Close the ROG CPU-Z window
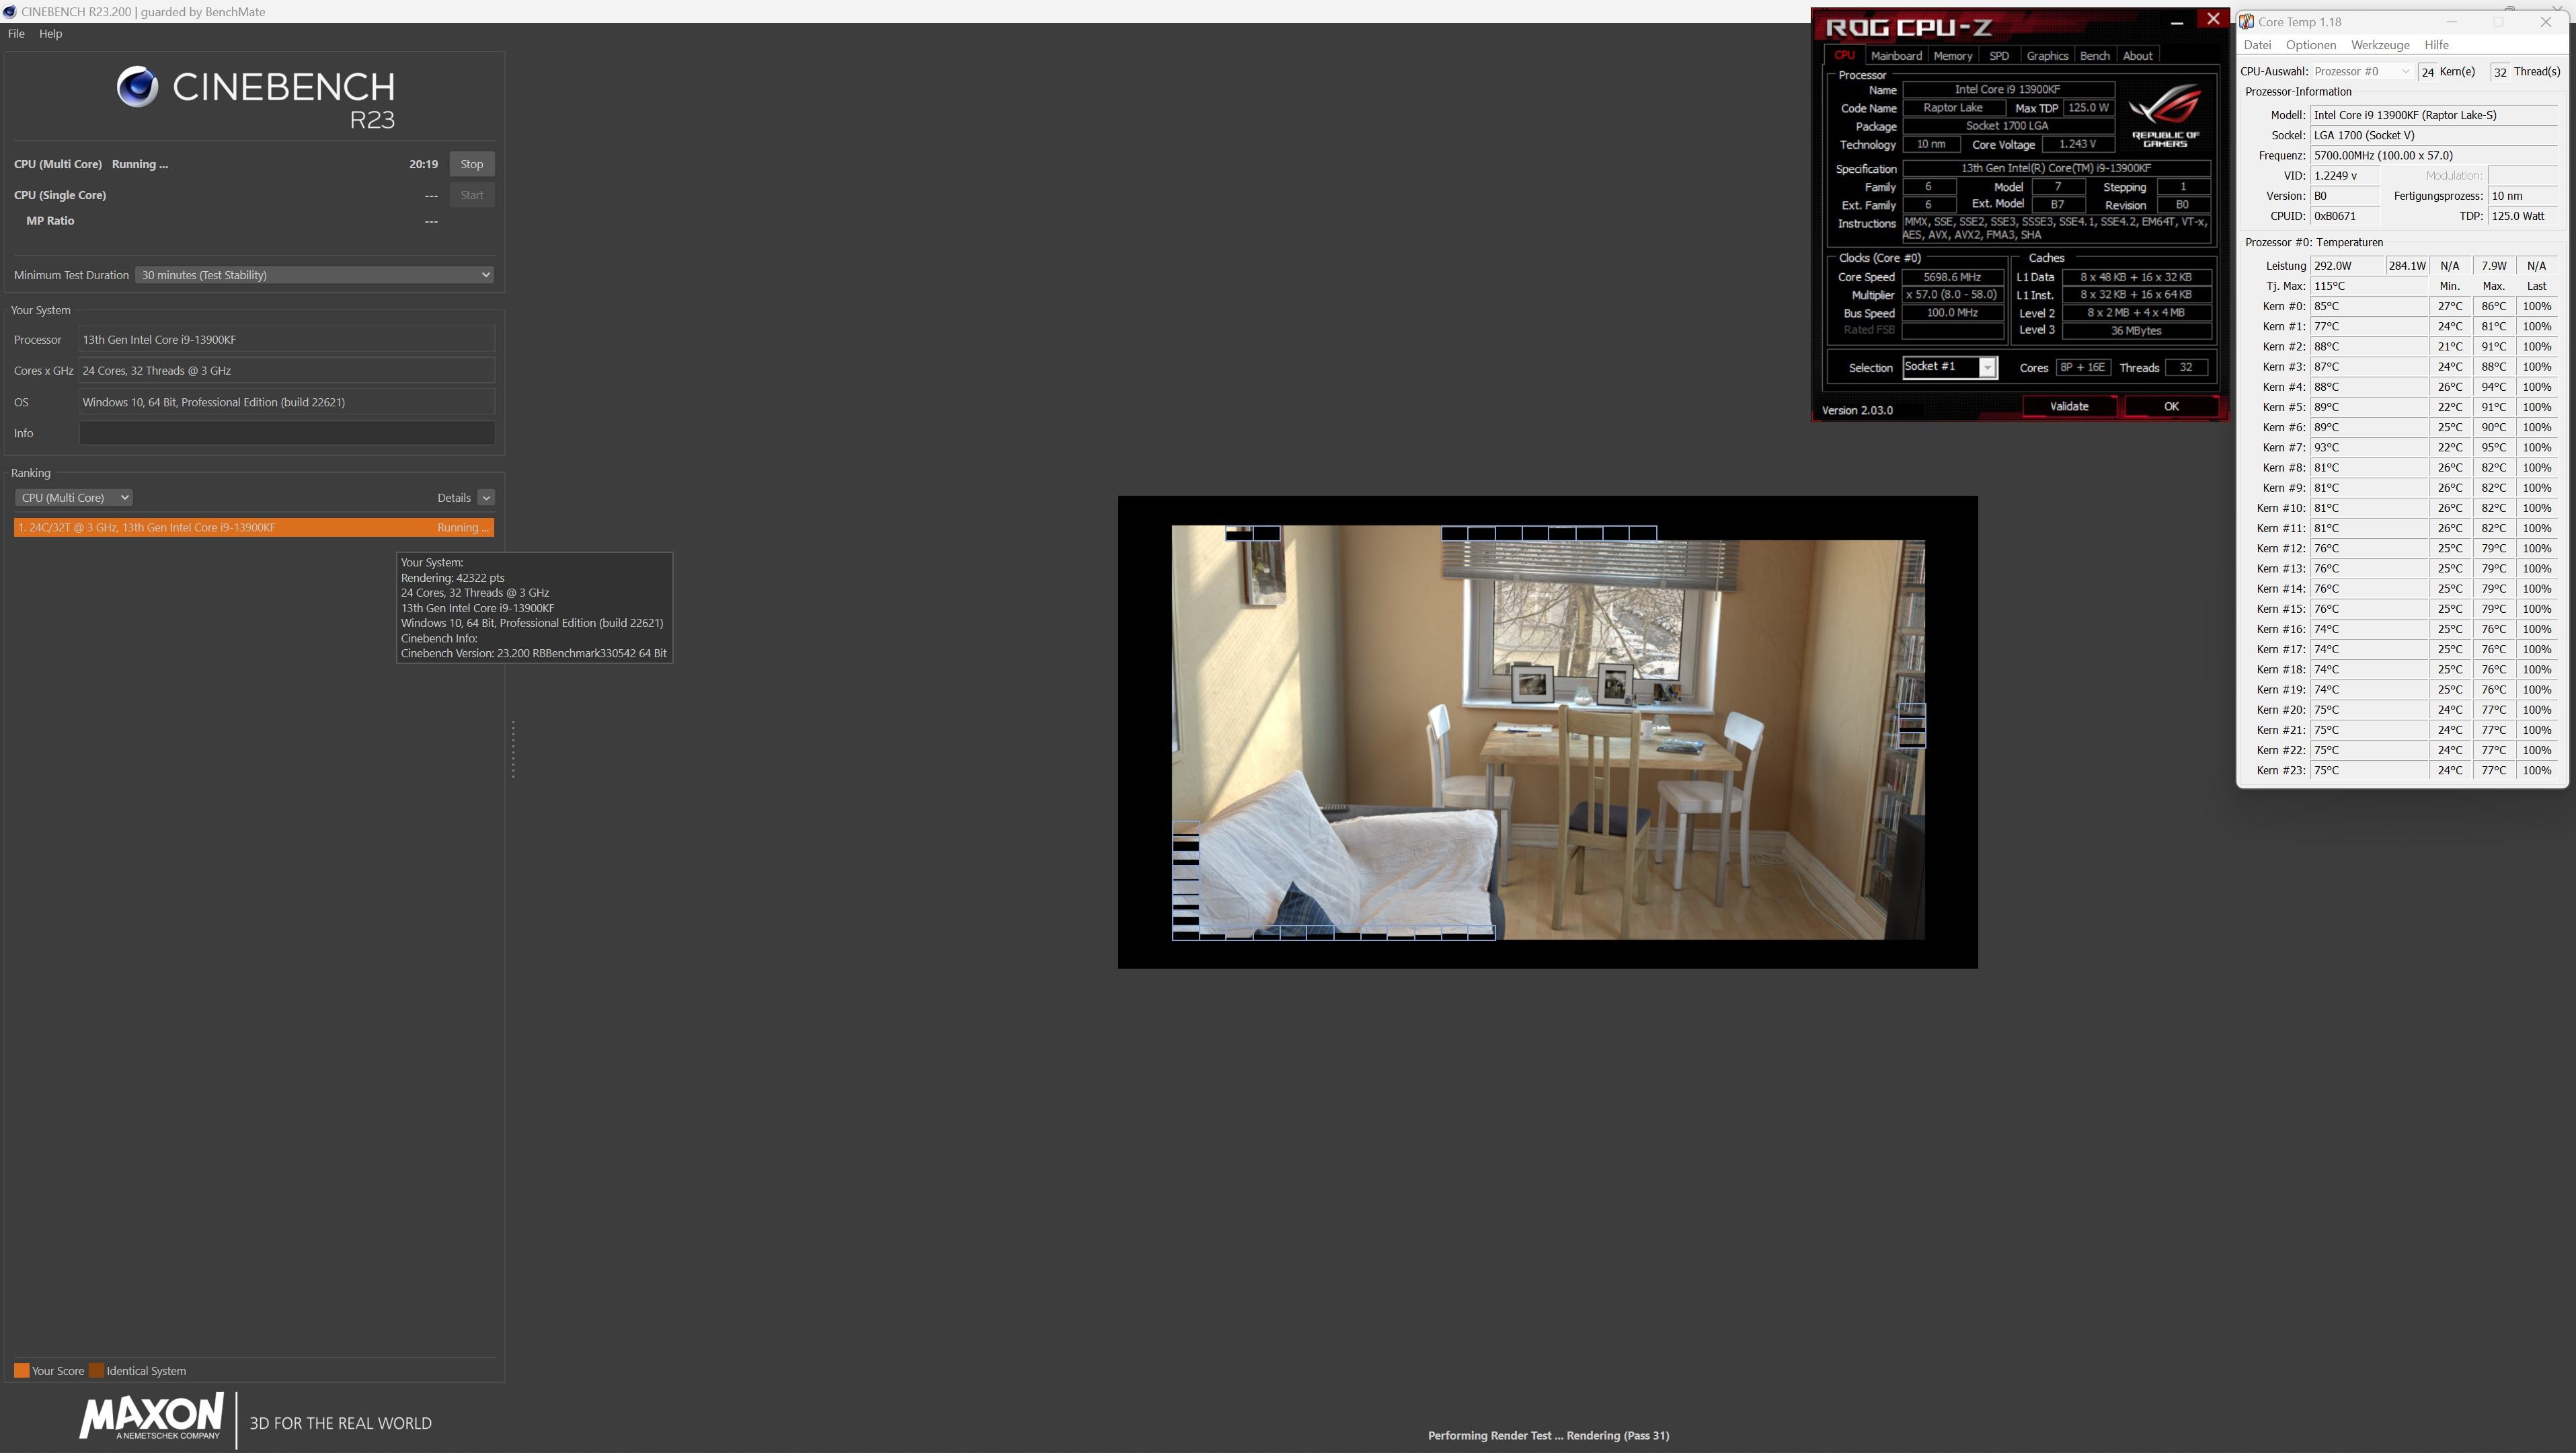The image size is (2576, 1453). click(2213, 19)
